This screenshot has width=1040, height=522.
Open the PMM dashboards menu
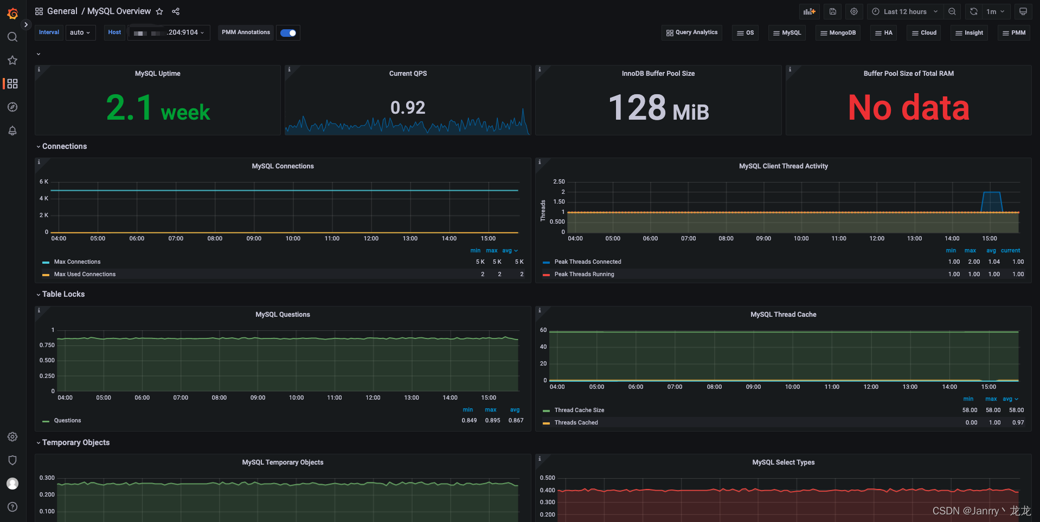tap(1013, 32)
